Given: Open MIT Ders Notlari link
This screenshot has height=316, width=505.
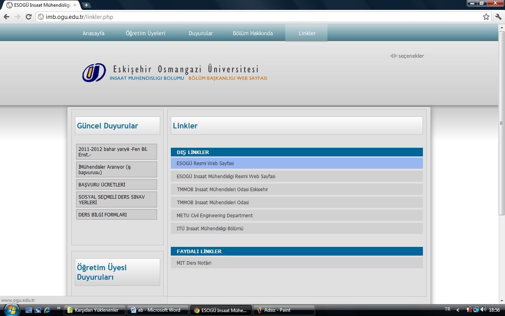Looking at the screenshot, I should (297, 263).
